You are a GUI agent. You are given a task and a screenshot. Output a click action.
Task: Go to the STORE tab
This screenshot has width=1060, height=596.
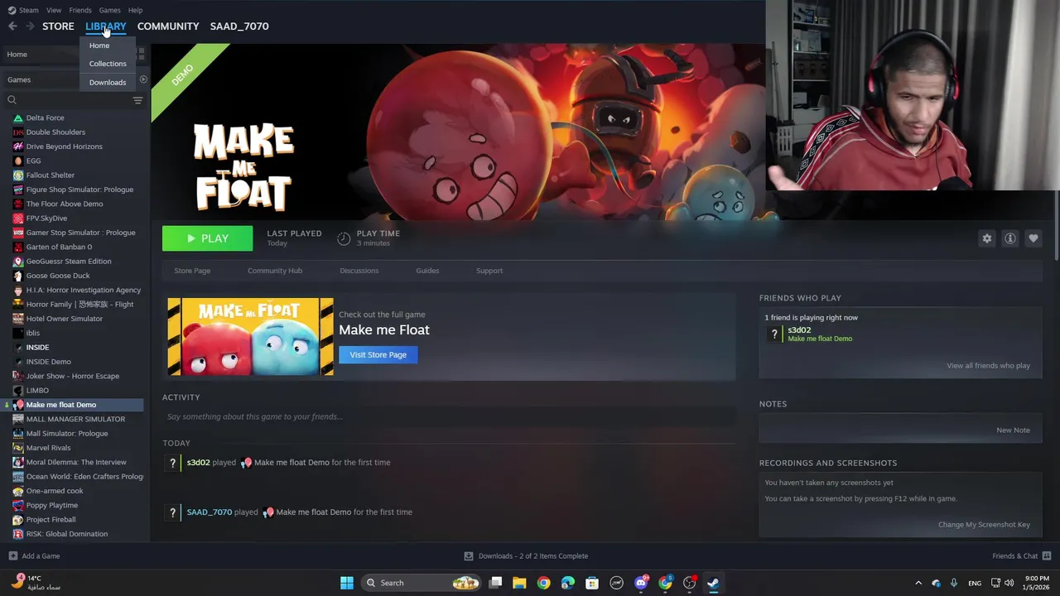(58, 26)
